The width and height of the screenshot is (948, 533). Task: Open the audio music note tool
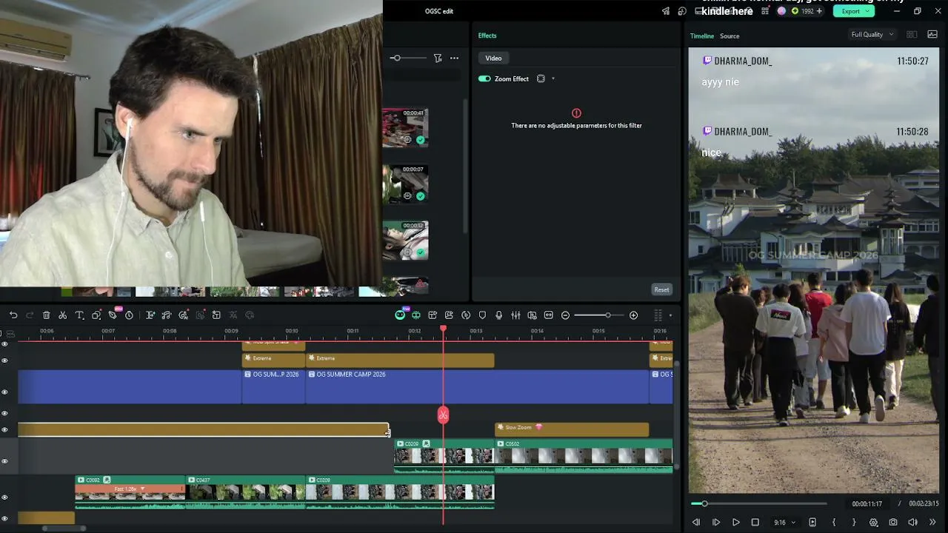click(x=167, y=315)
